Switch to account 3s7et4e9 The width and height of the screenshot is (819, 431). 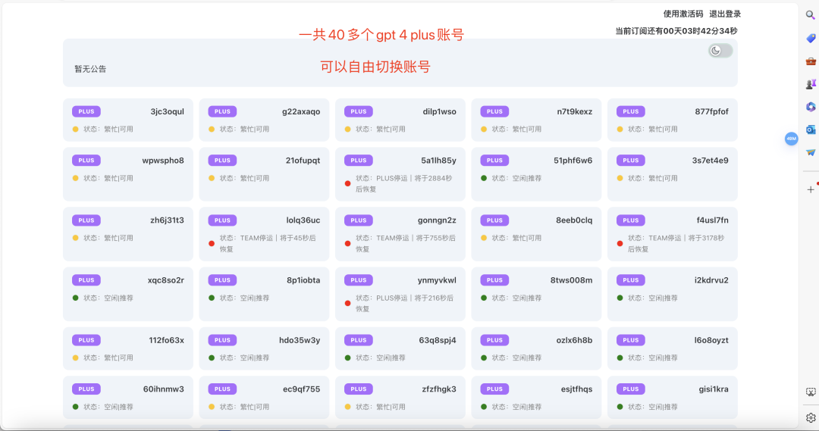pos(673,174)
